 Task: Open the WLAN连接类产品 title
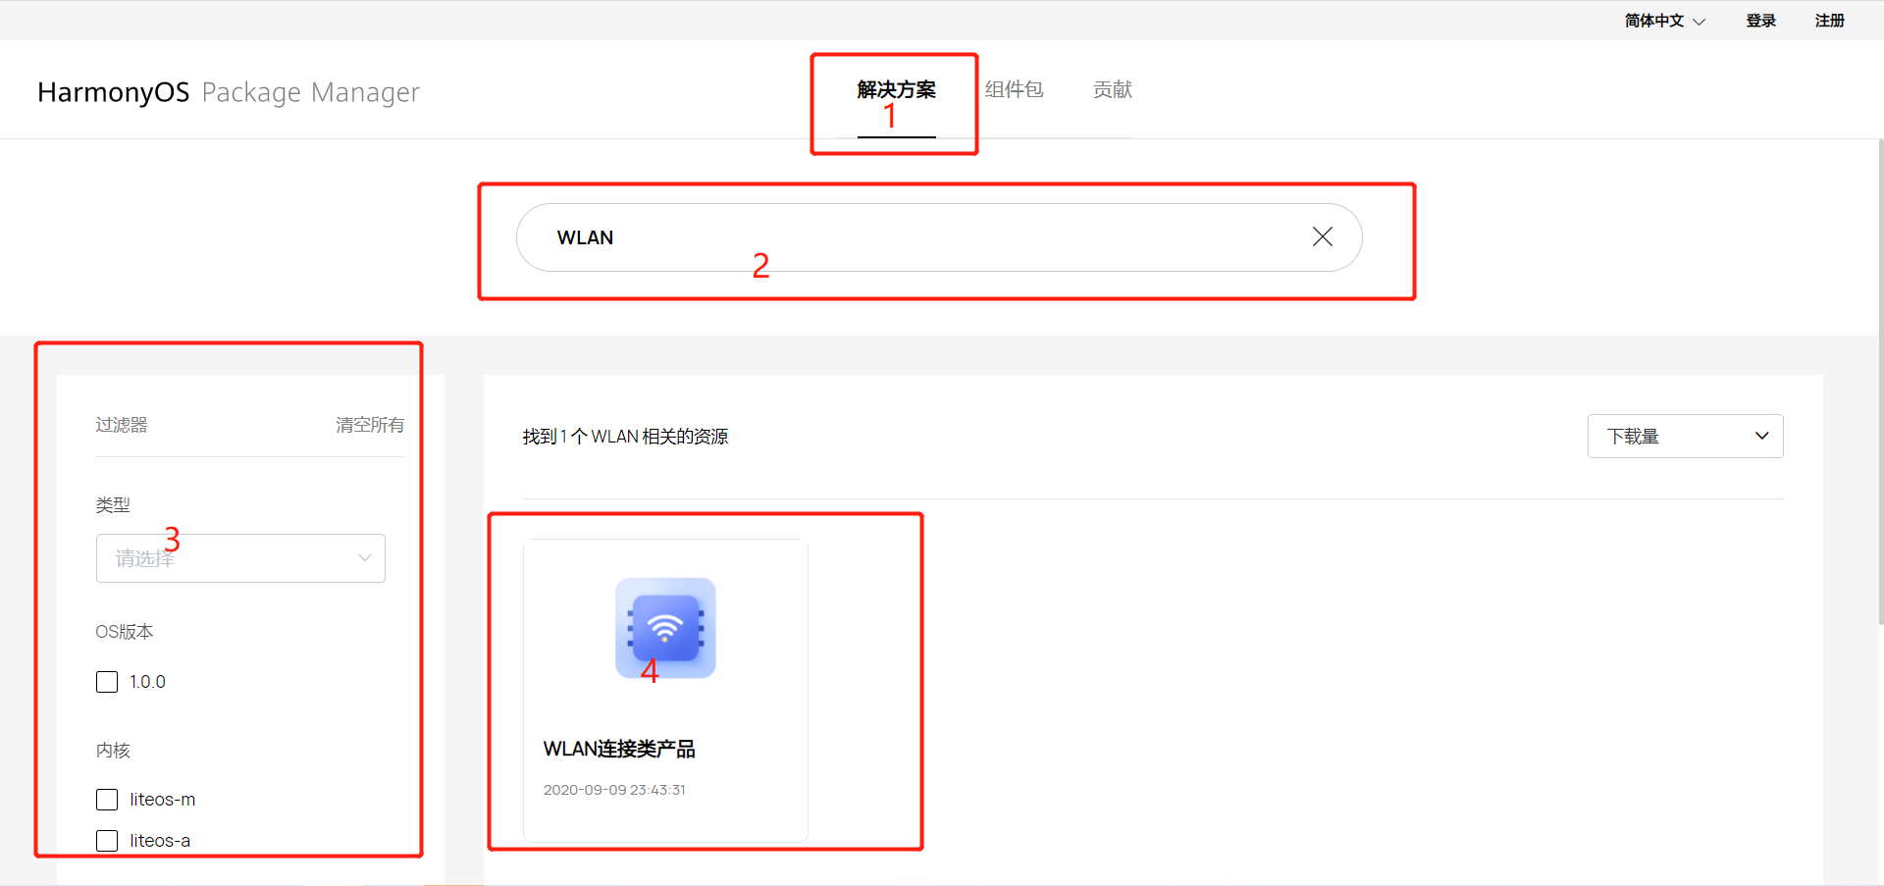tap(619, 749)
